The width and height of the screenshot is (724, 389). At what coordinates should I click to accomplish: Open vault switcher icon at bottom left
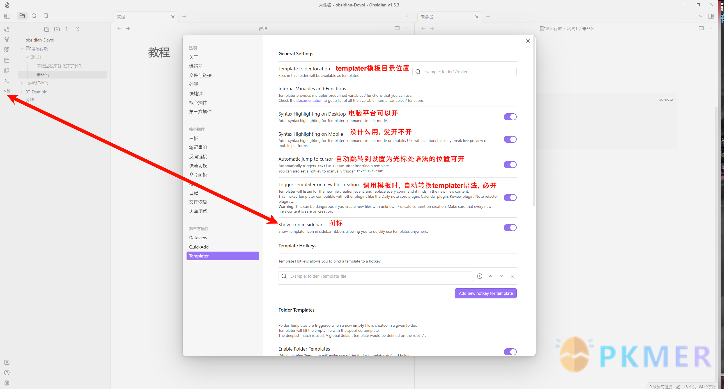coord(7,362)
